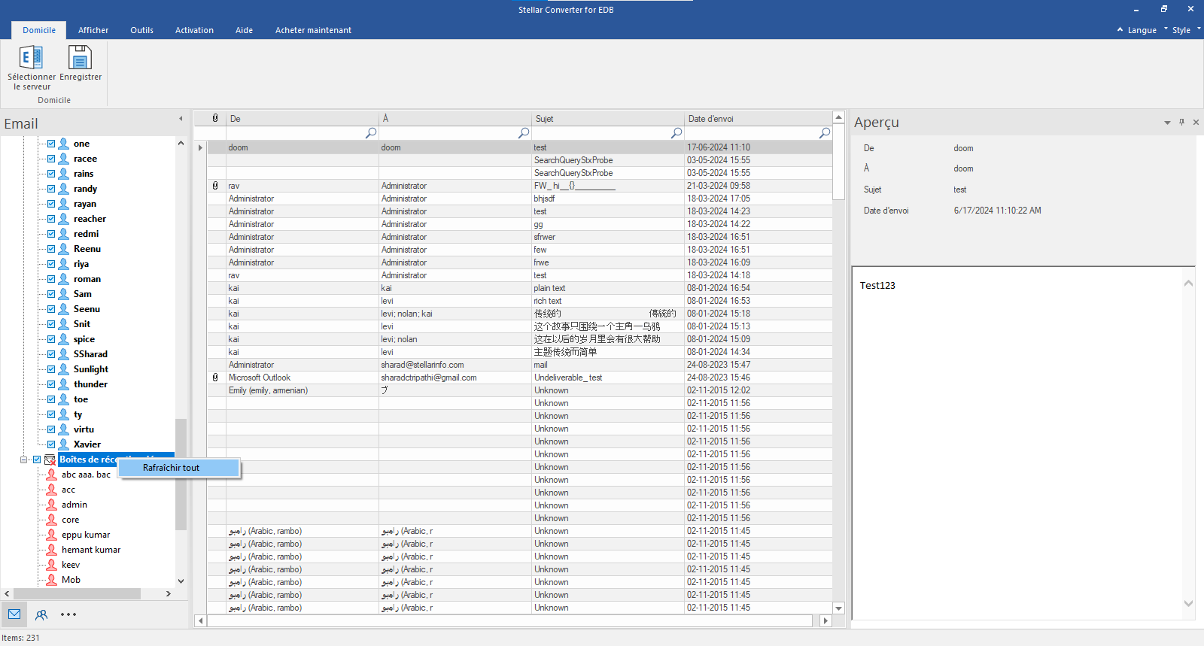Click the red user icon beside core
Image resolution: width=1204 pixels, height=646 pixels.
(x=51, y=520)
